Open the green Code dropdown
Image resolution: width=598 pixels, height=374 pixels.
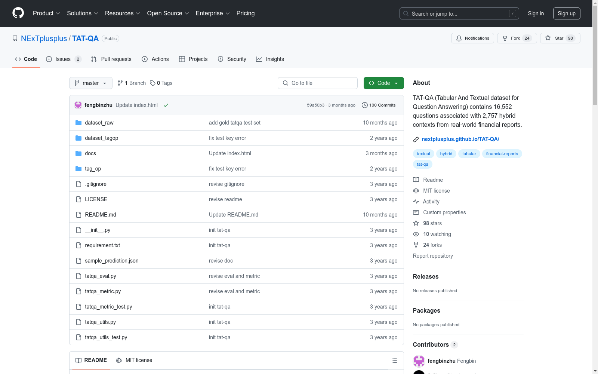click(x=383, y=83)
